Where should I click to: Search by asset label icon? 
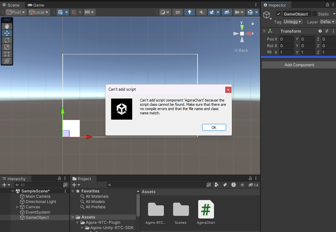225,185
